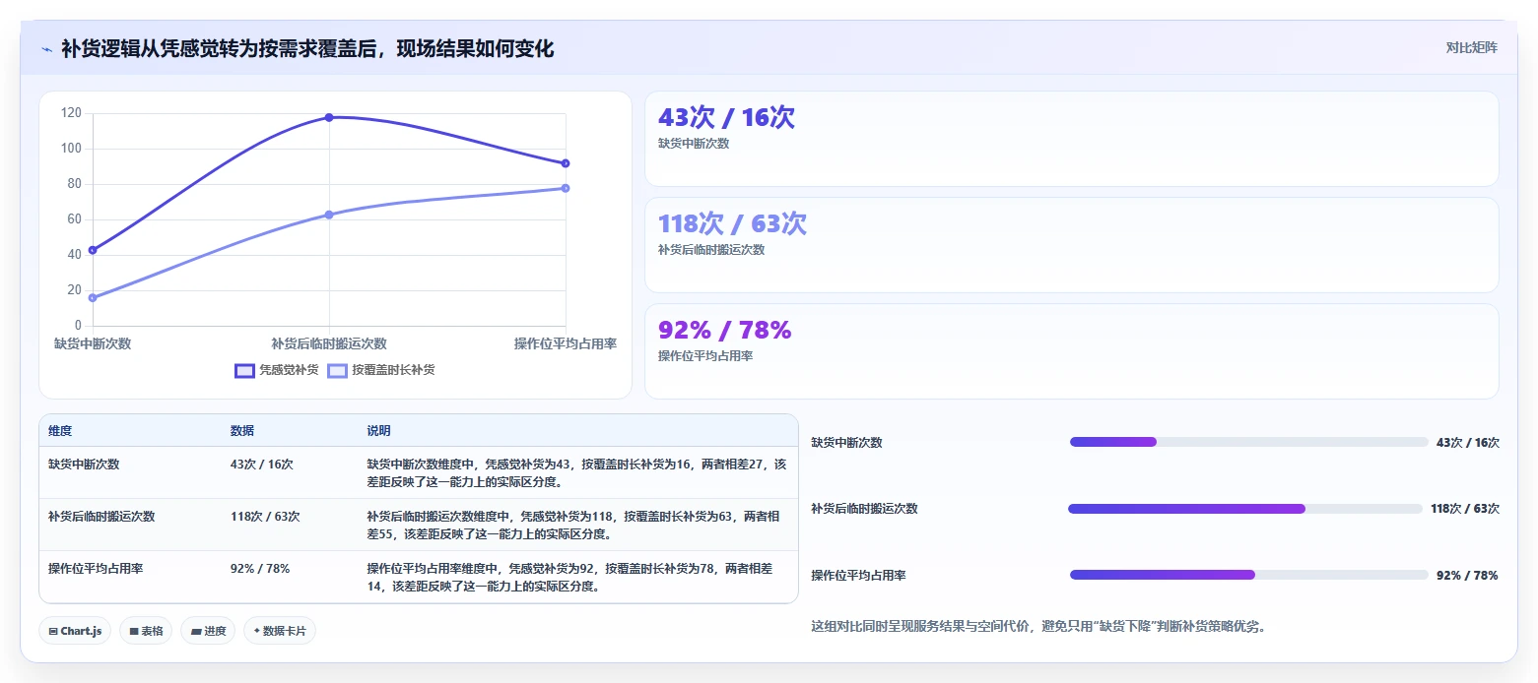The width and height of the screenshot is (1538, 683).
Task: Click the dark purple point at value 118
Action: (x=329, y=117)
